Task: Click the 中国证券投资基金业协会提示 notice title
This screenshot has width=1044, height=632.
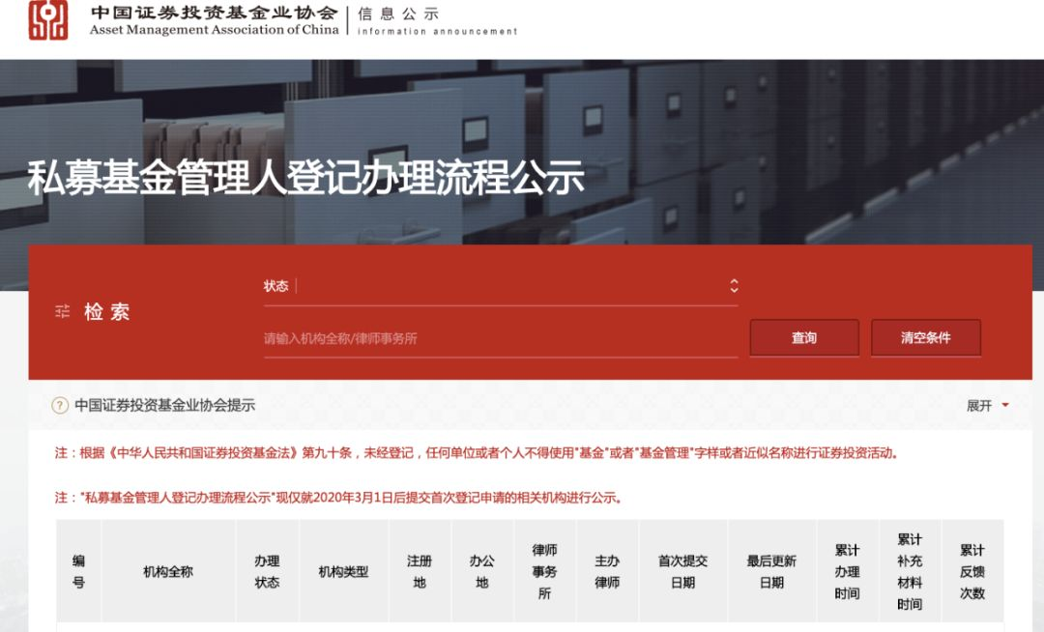Action: pyautogui.click(x=165, y=406)
